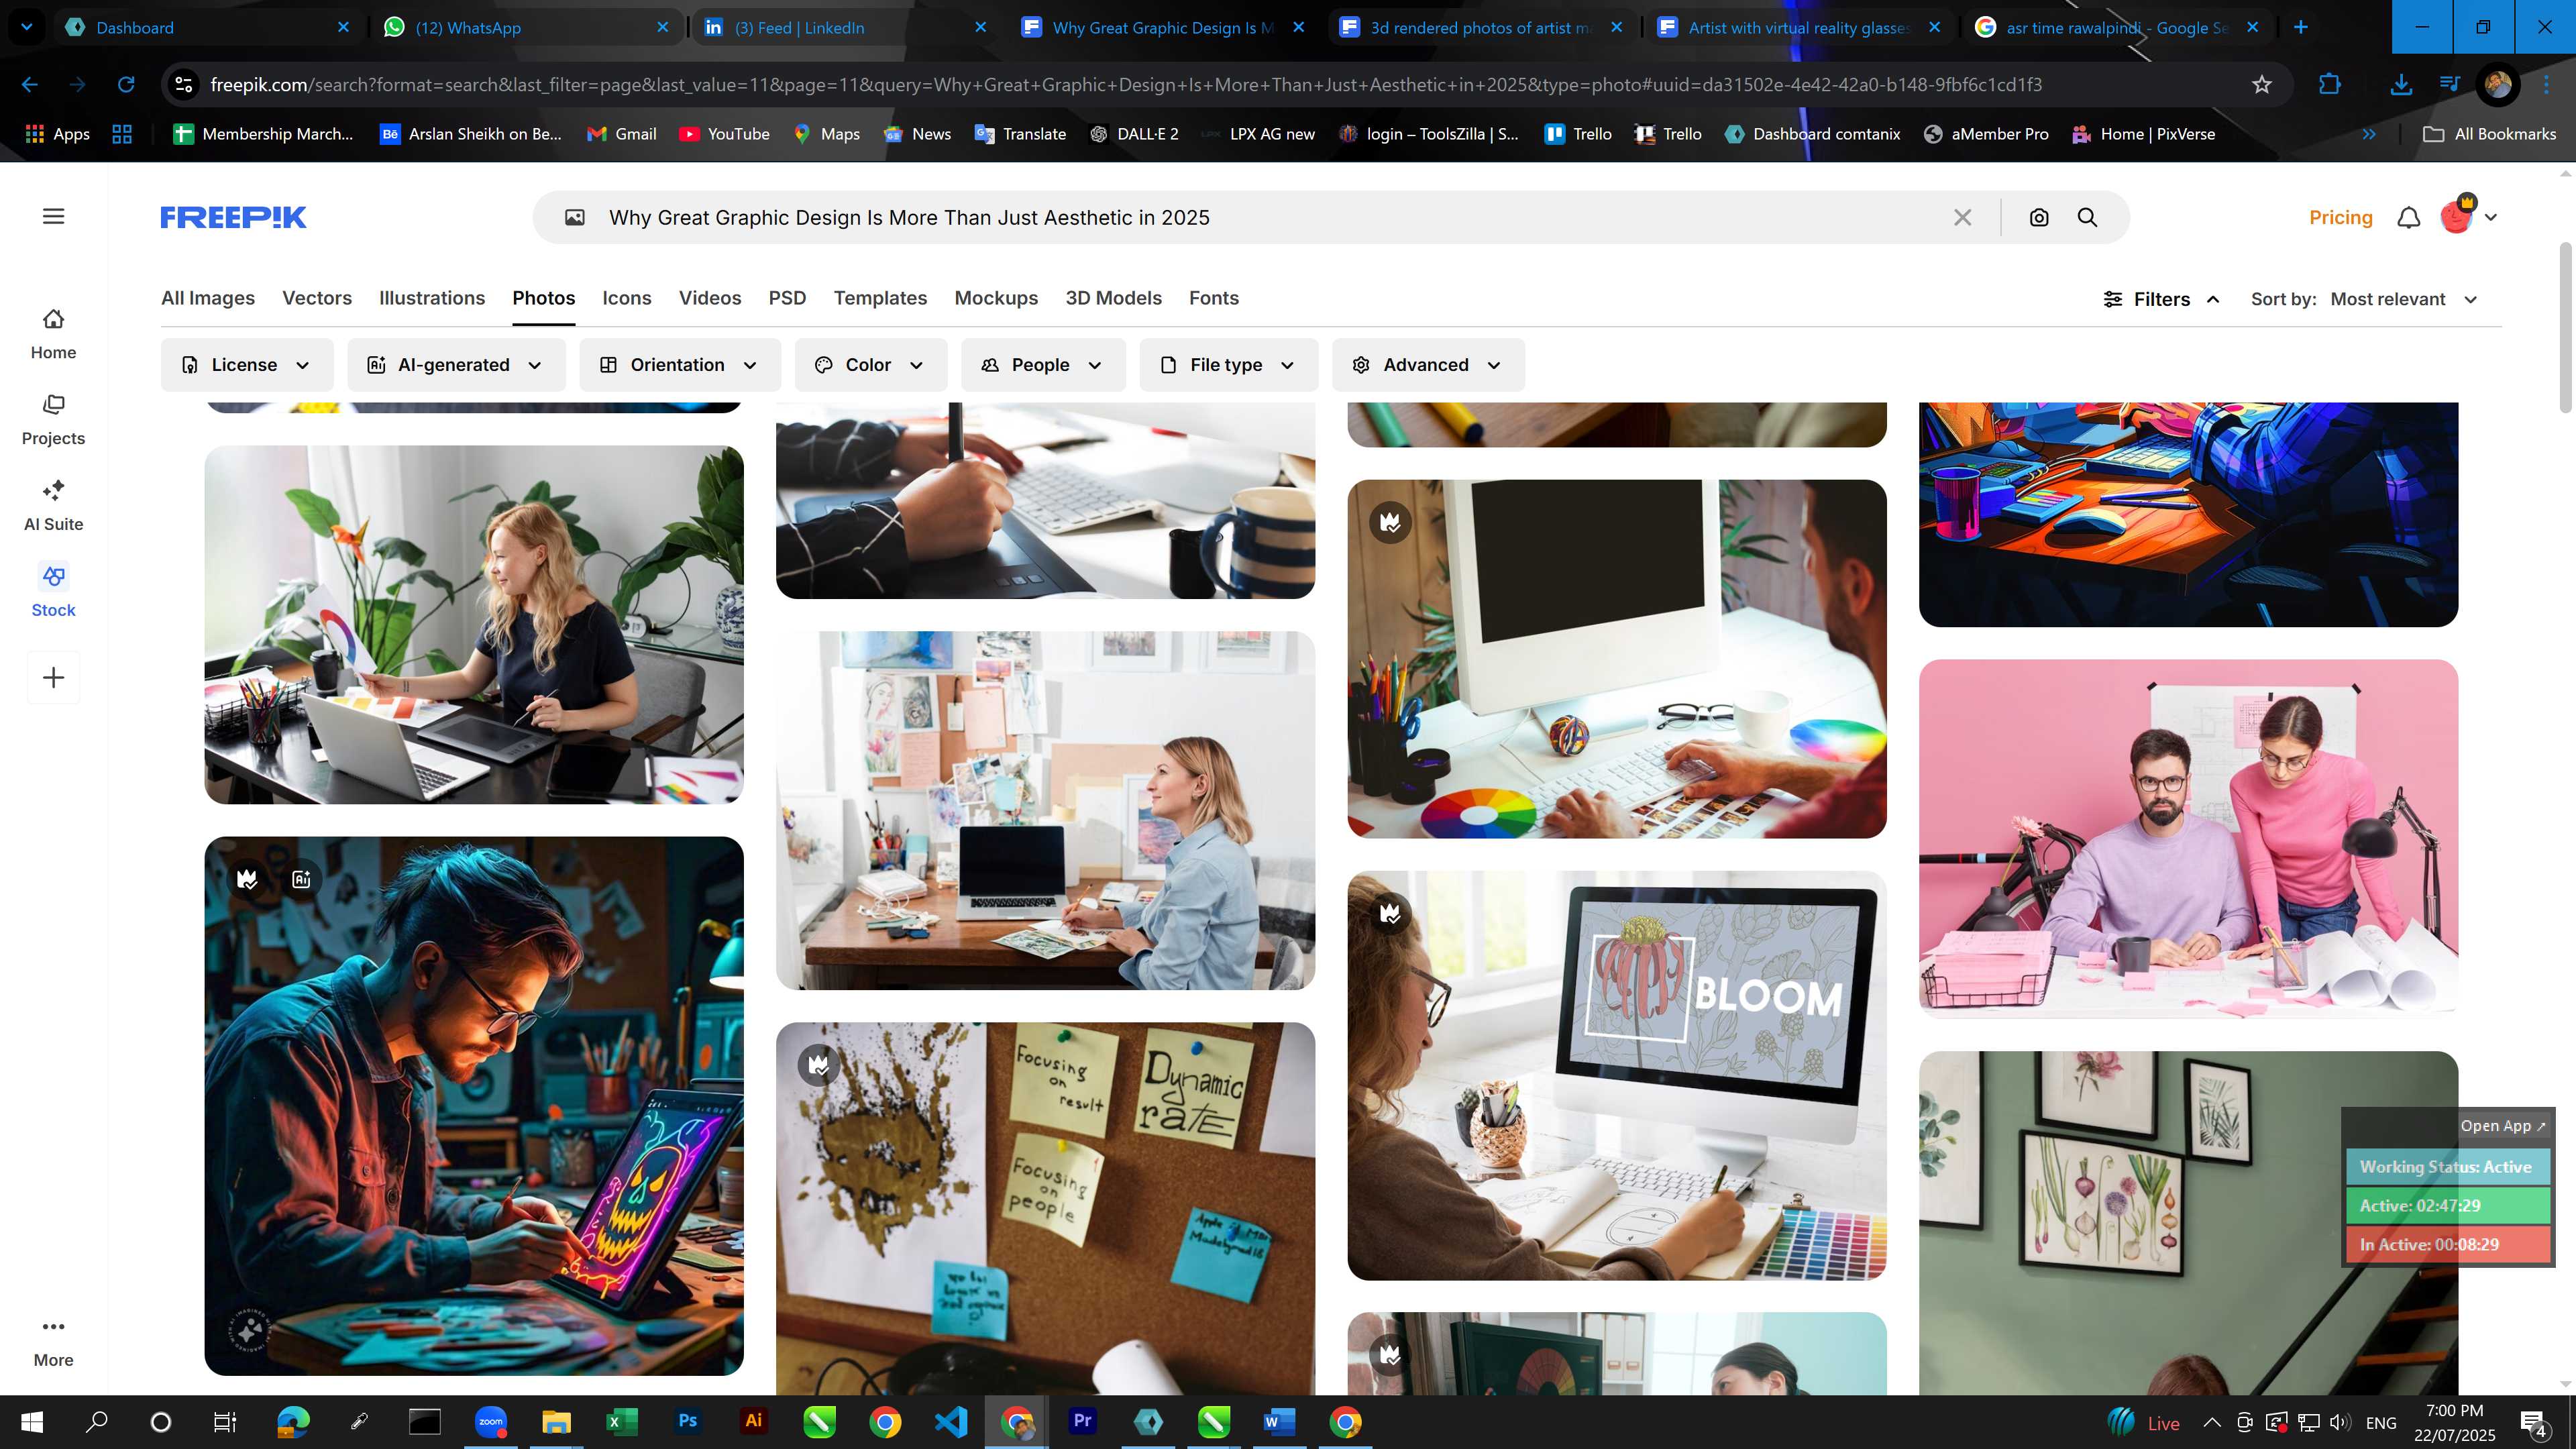Show more bookmarks chevron

coord(2369,134)
